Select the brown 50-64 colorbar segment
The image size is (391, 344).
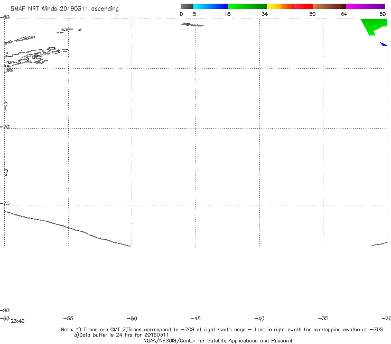click(x=329, y=6)
